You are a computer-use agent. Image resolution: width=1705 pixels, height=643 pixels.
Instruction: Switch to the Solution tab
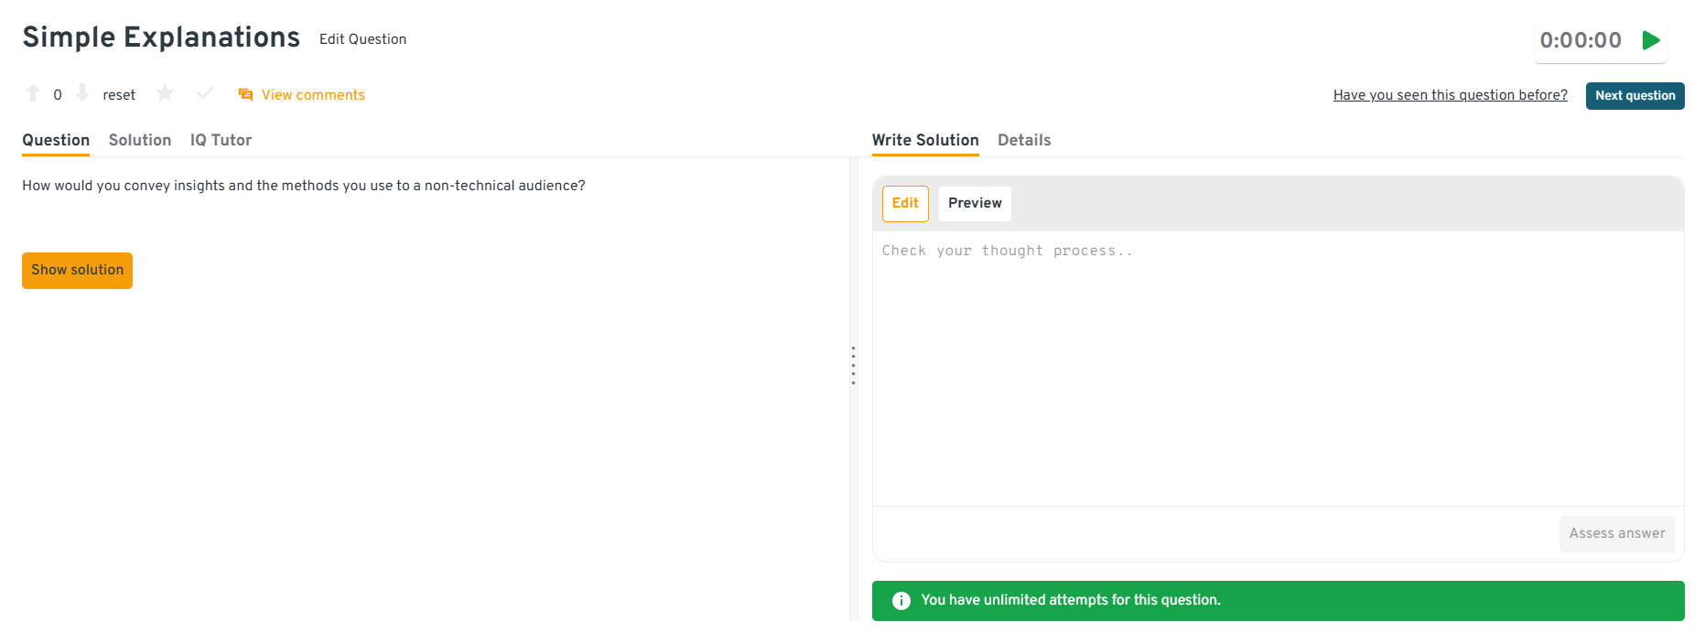tap(140, 140)
